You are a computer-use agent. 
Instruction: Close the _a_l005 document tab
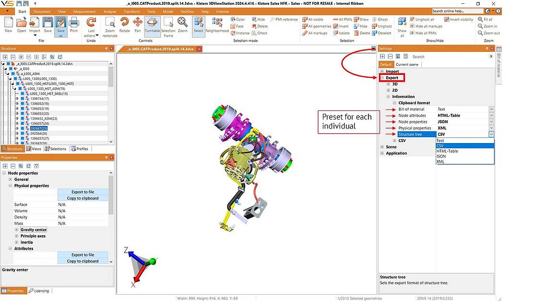click(199, 49)
